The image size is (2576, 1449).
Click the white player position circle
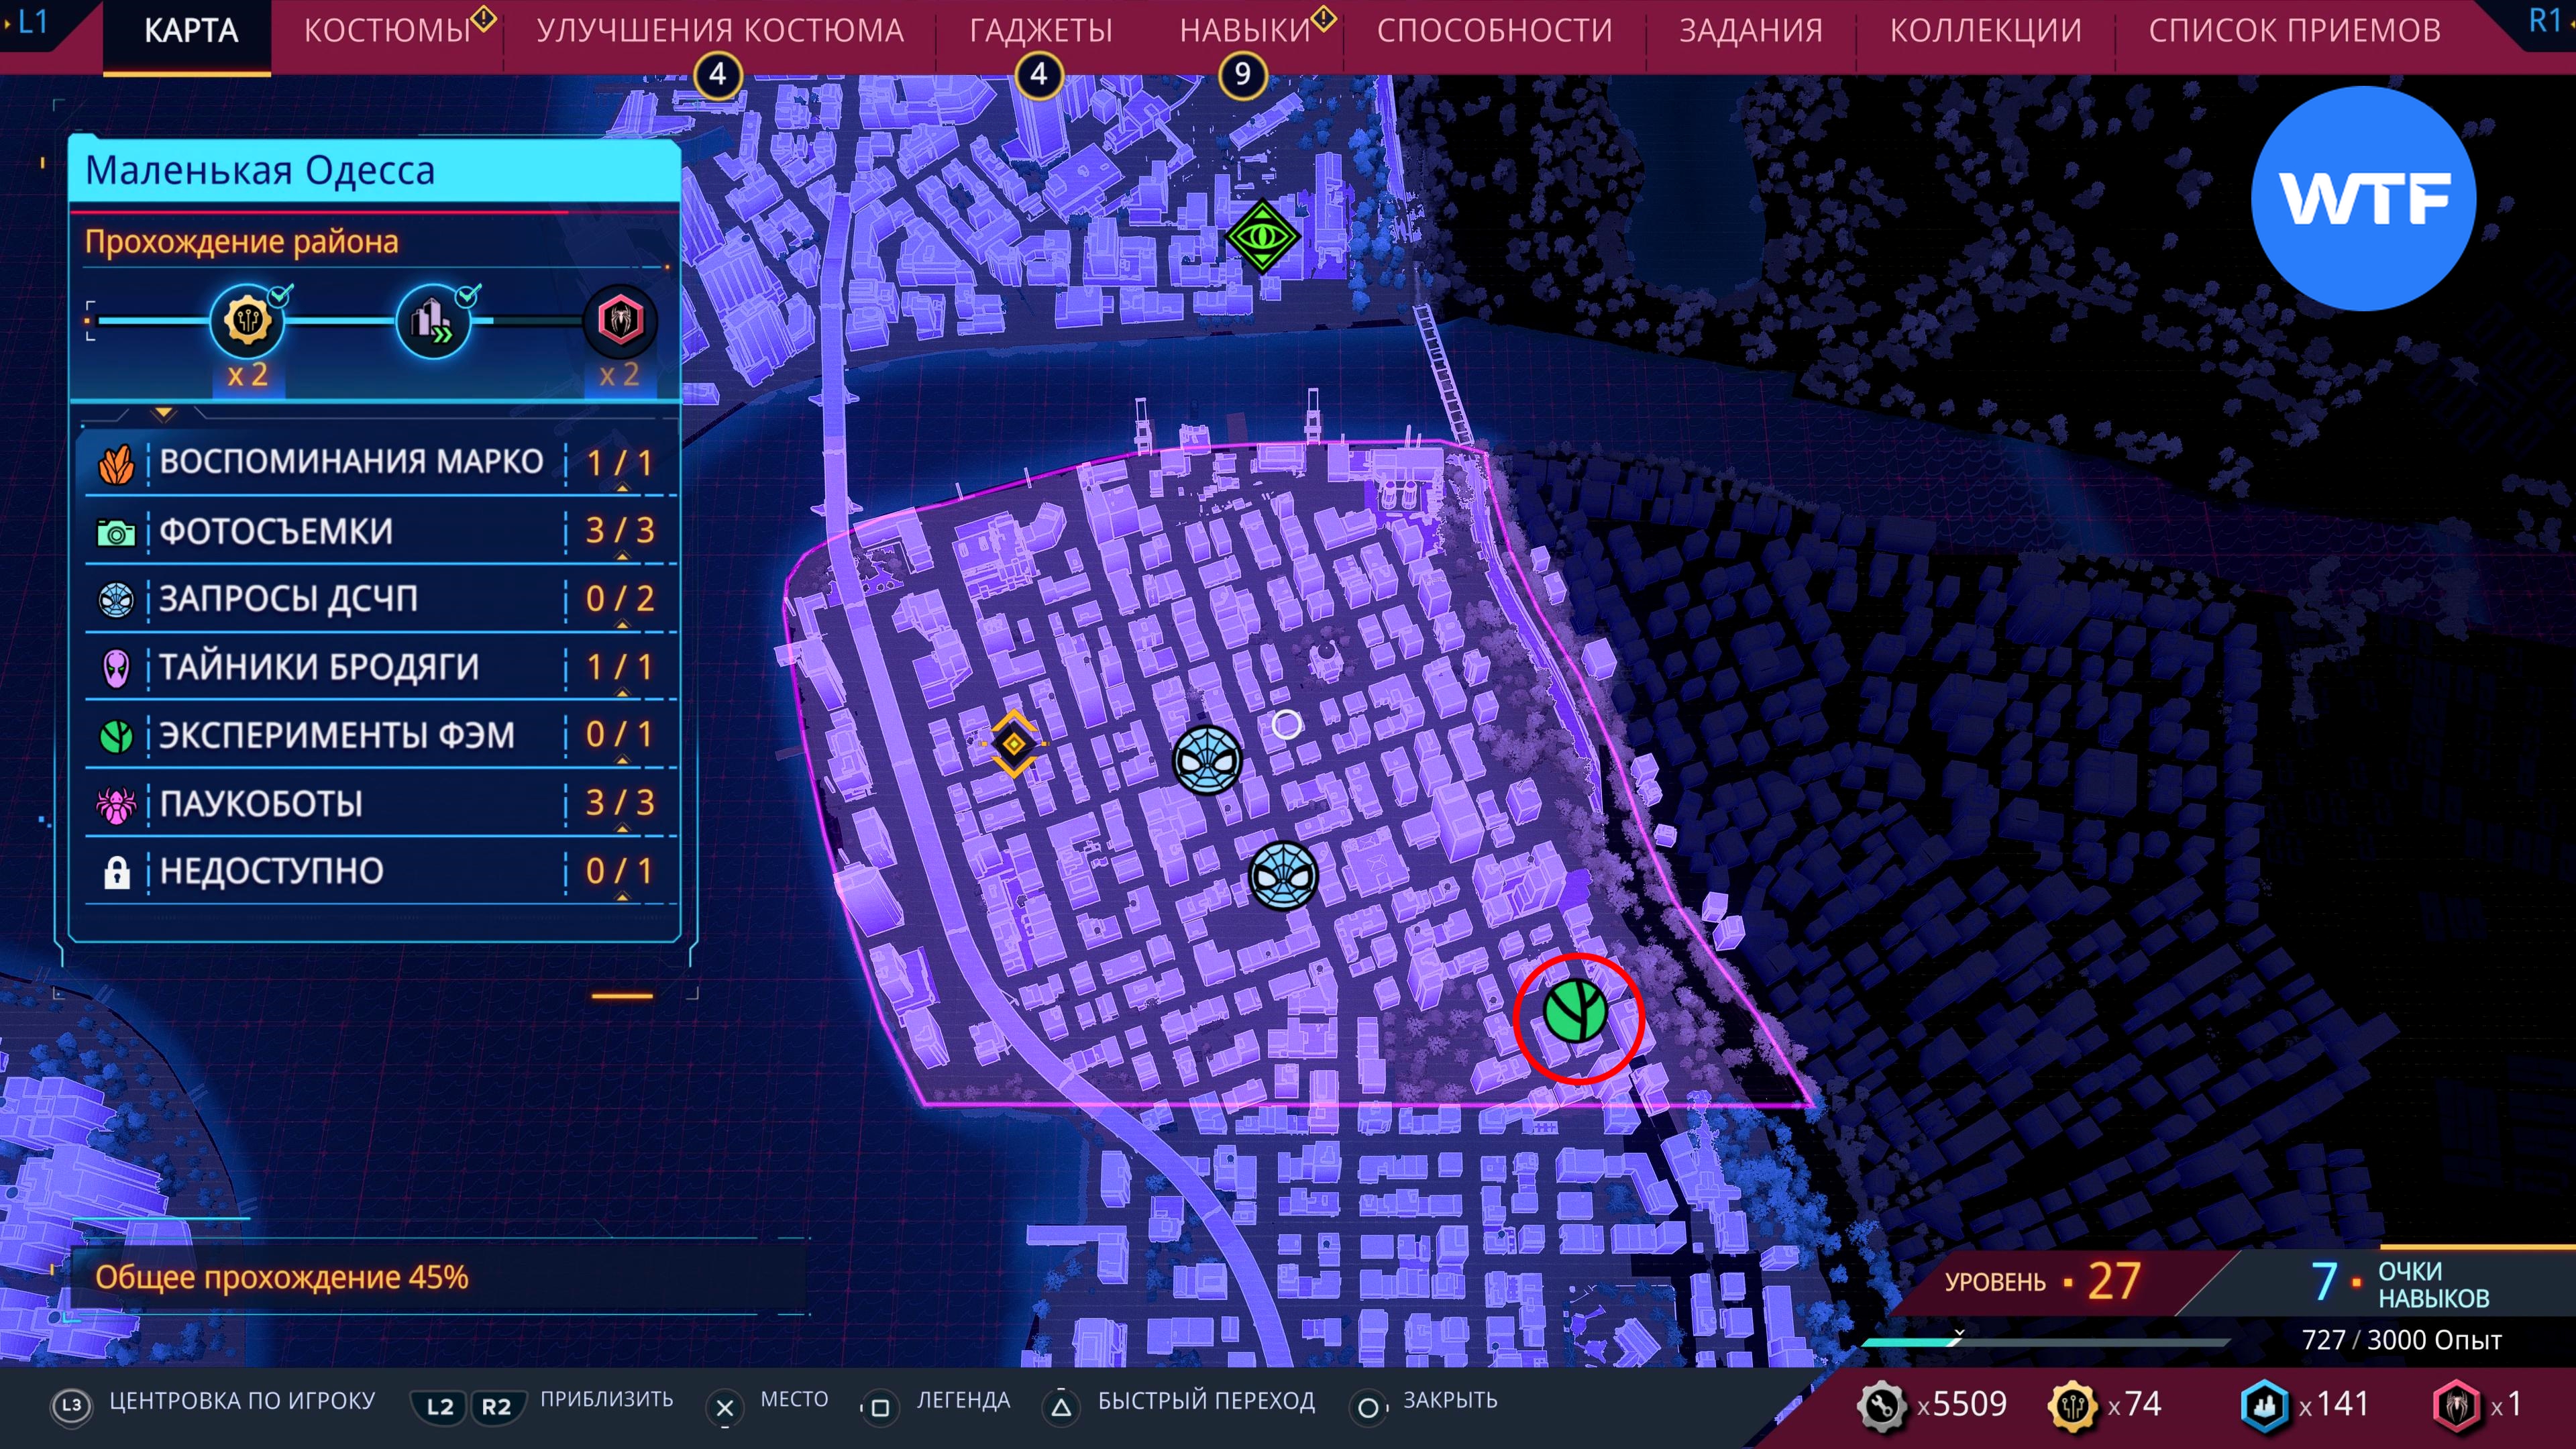[x=1287, y=724]
